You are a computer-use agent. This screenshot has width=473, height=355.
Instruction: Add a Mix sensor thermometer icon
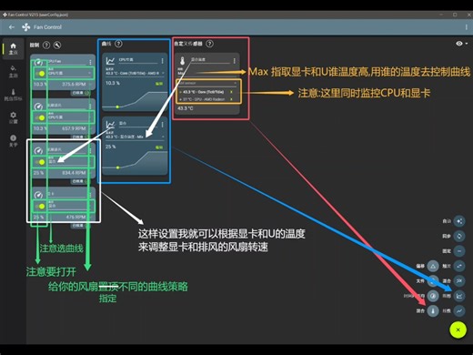(x=433, y=310)
